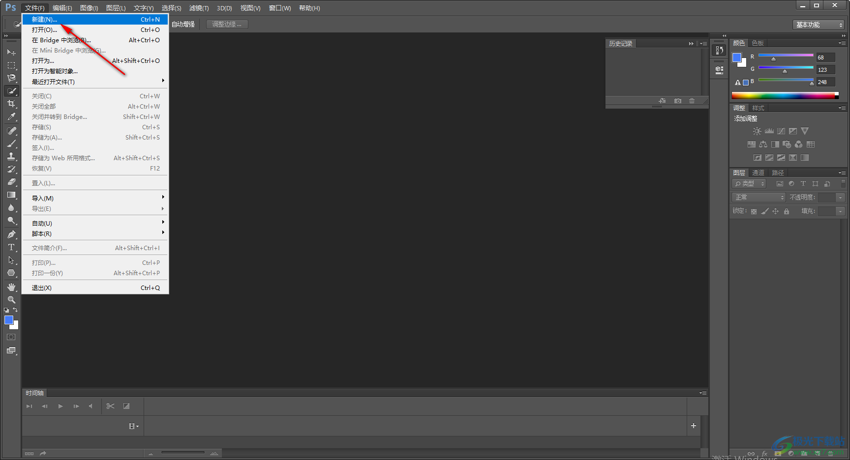Select the Pen tool
The height and width of the screenshot is (460, 850).
point(11,234)
